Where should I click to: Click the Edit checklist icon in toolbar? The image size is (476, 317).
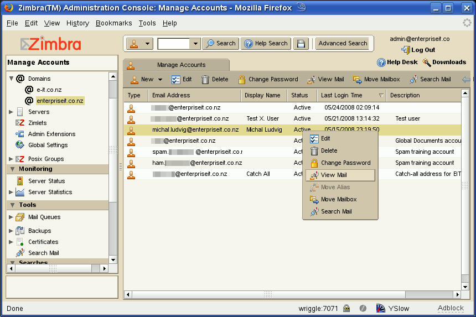pyautogui.click(x=176, y=80)
